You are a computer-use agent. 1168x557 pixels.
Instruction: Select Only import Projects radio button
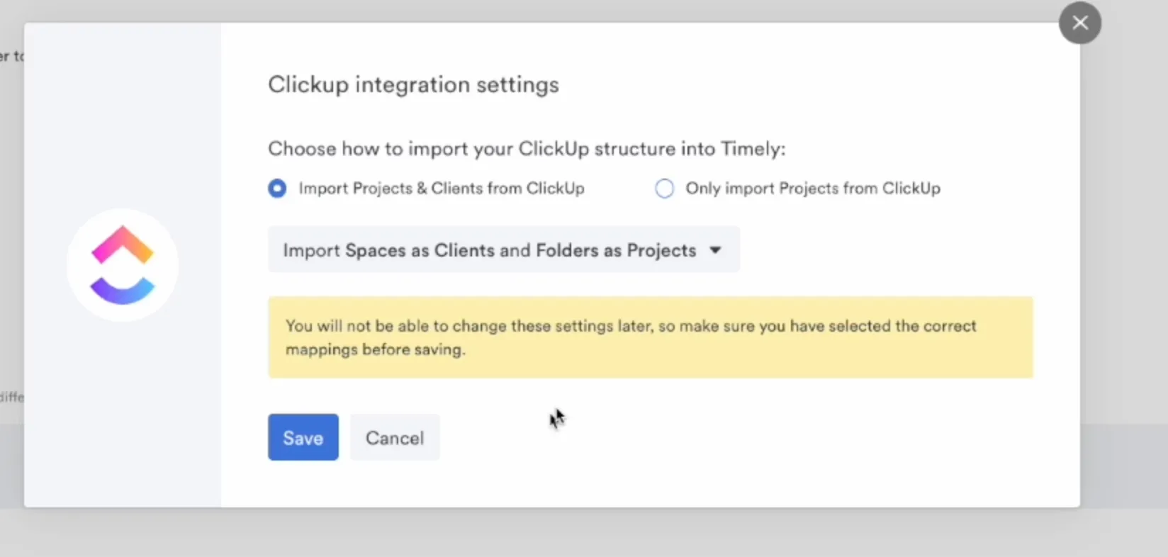pos(664,189)
